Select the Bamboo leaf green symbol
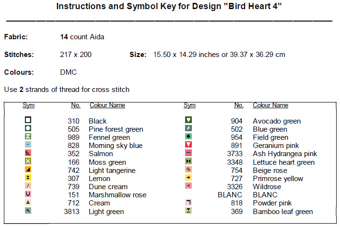Screen dimensions: 340x227 188,211
